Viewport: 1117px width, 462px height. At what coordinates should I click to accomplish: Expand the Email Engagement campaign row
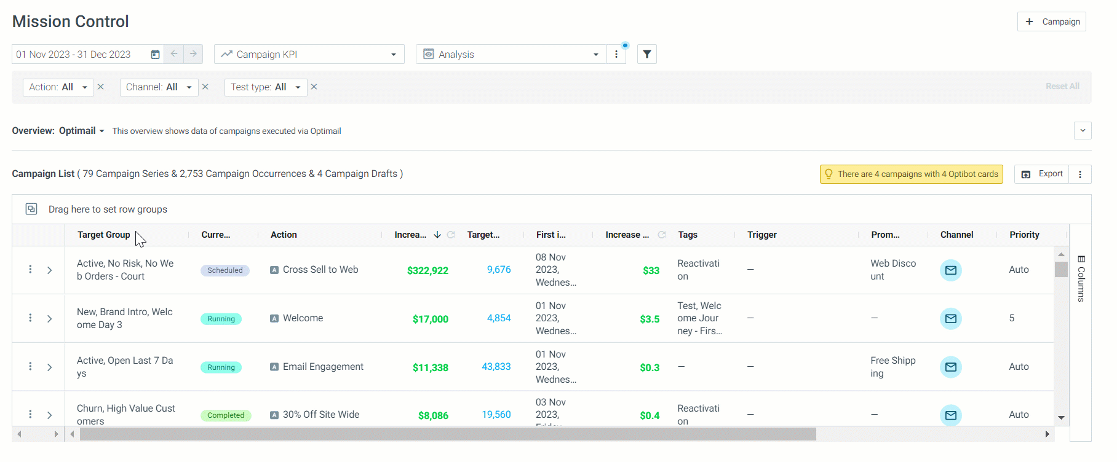50,367
